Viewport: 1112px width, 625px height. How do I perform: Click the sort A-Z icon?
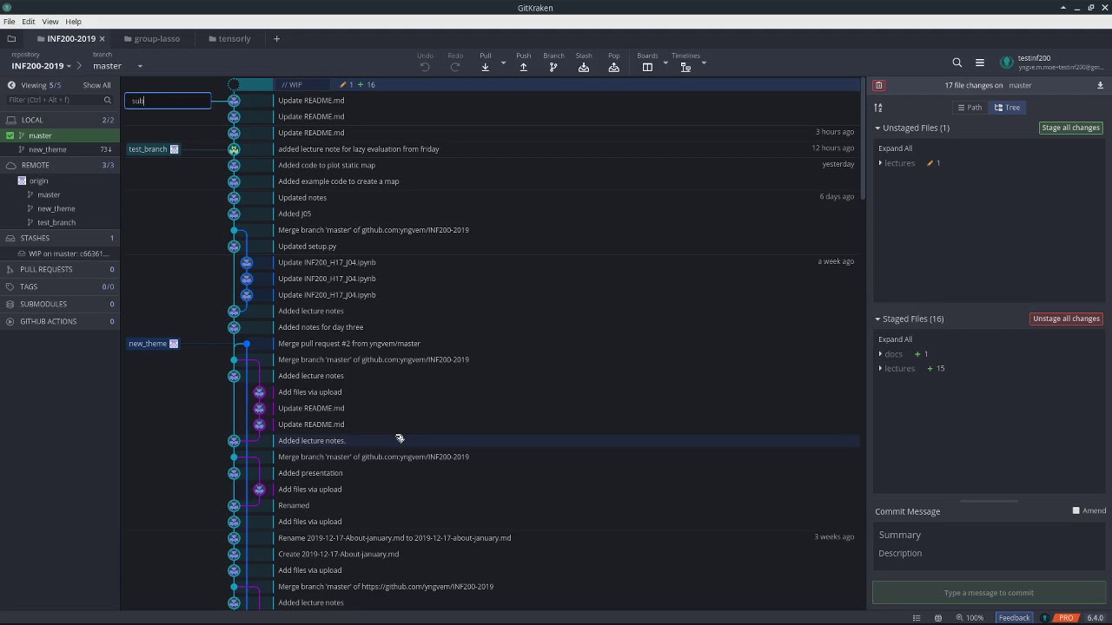[x=878, y=108]
